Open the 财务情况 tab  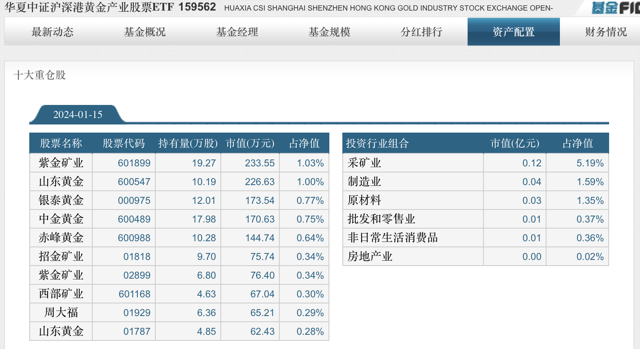coord(606,32)
